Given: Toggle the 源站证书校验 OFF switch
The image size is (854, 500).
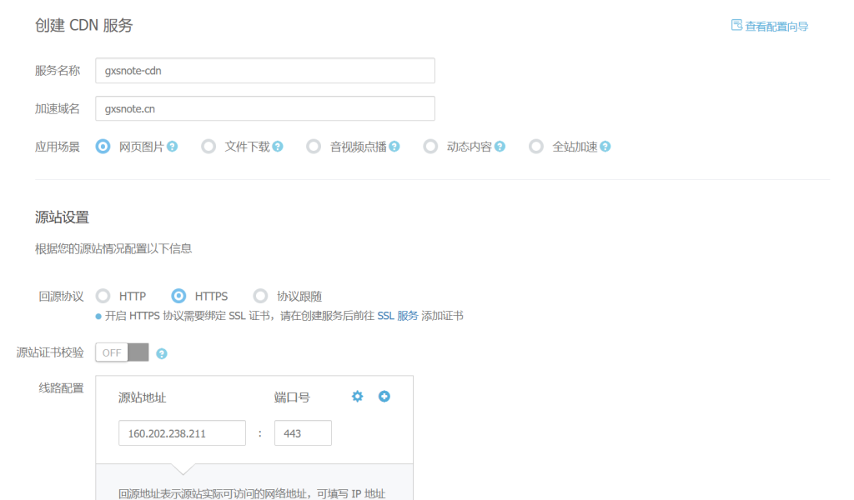Looking at the screenshot, I should tap(122, 352).
